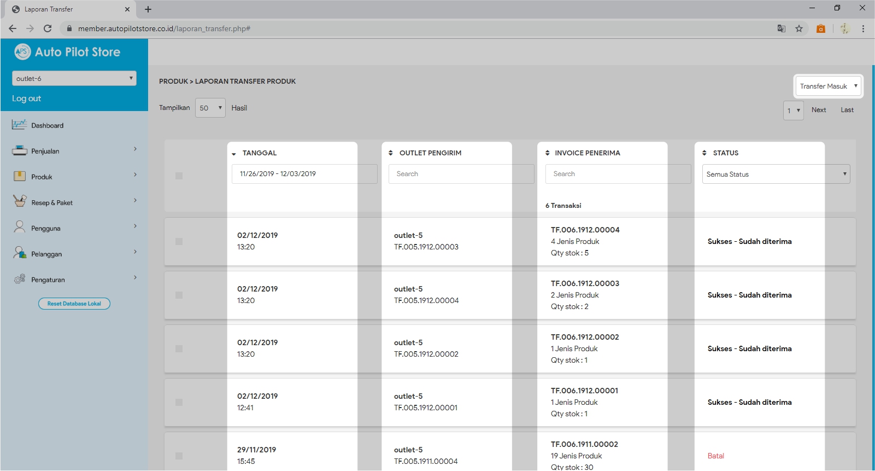Viewport: 875px width, 471px height.
Task: Click the Resep & Paket mortar icon
Action: click(19, 201)
